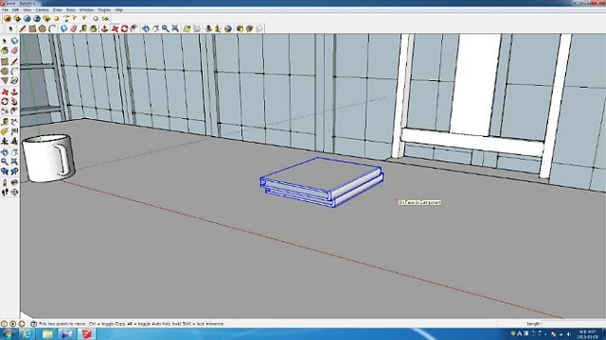The width and height of the screenshot is (606, 340).
Task: Click the Next view icon in Large Tool Set
Action: [14, 171]
